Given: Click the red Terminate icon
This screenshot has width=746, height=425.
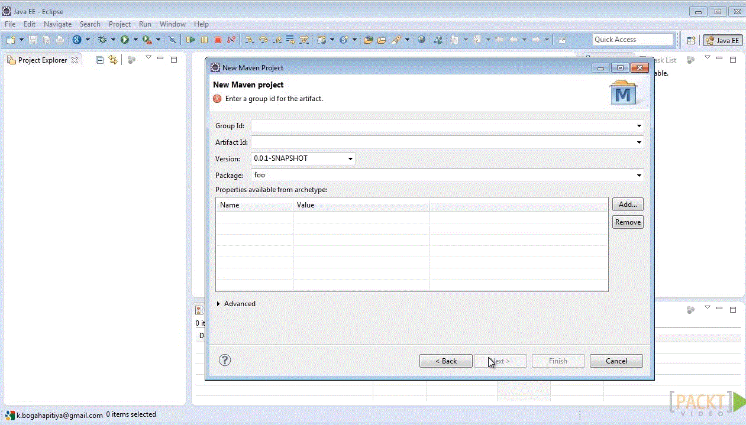Looking at the screenshot, I should click(x=218, y=40).
